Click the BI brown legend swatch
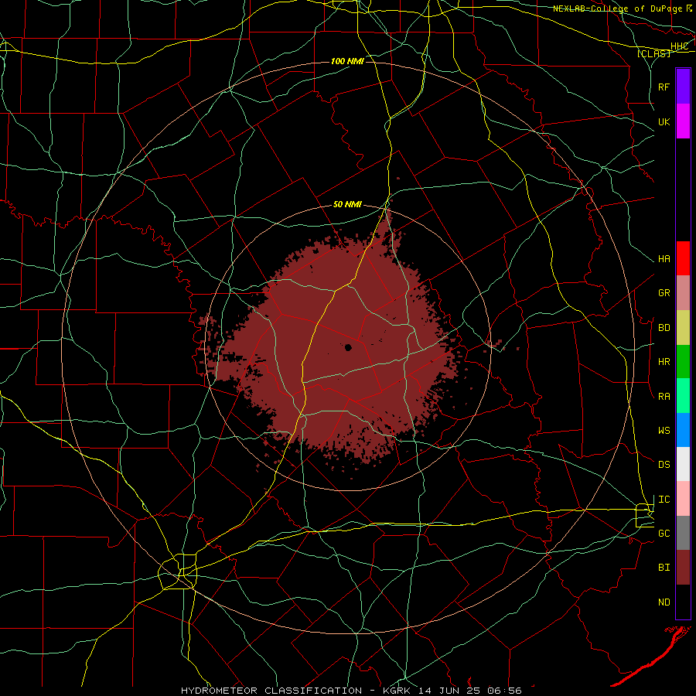696x696 pixels. tap(683, 568)
